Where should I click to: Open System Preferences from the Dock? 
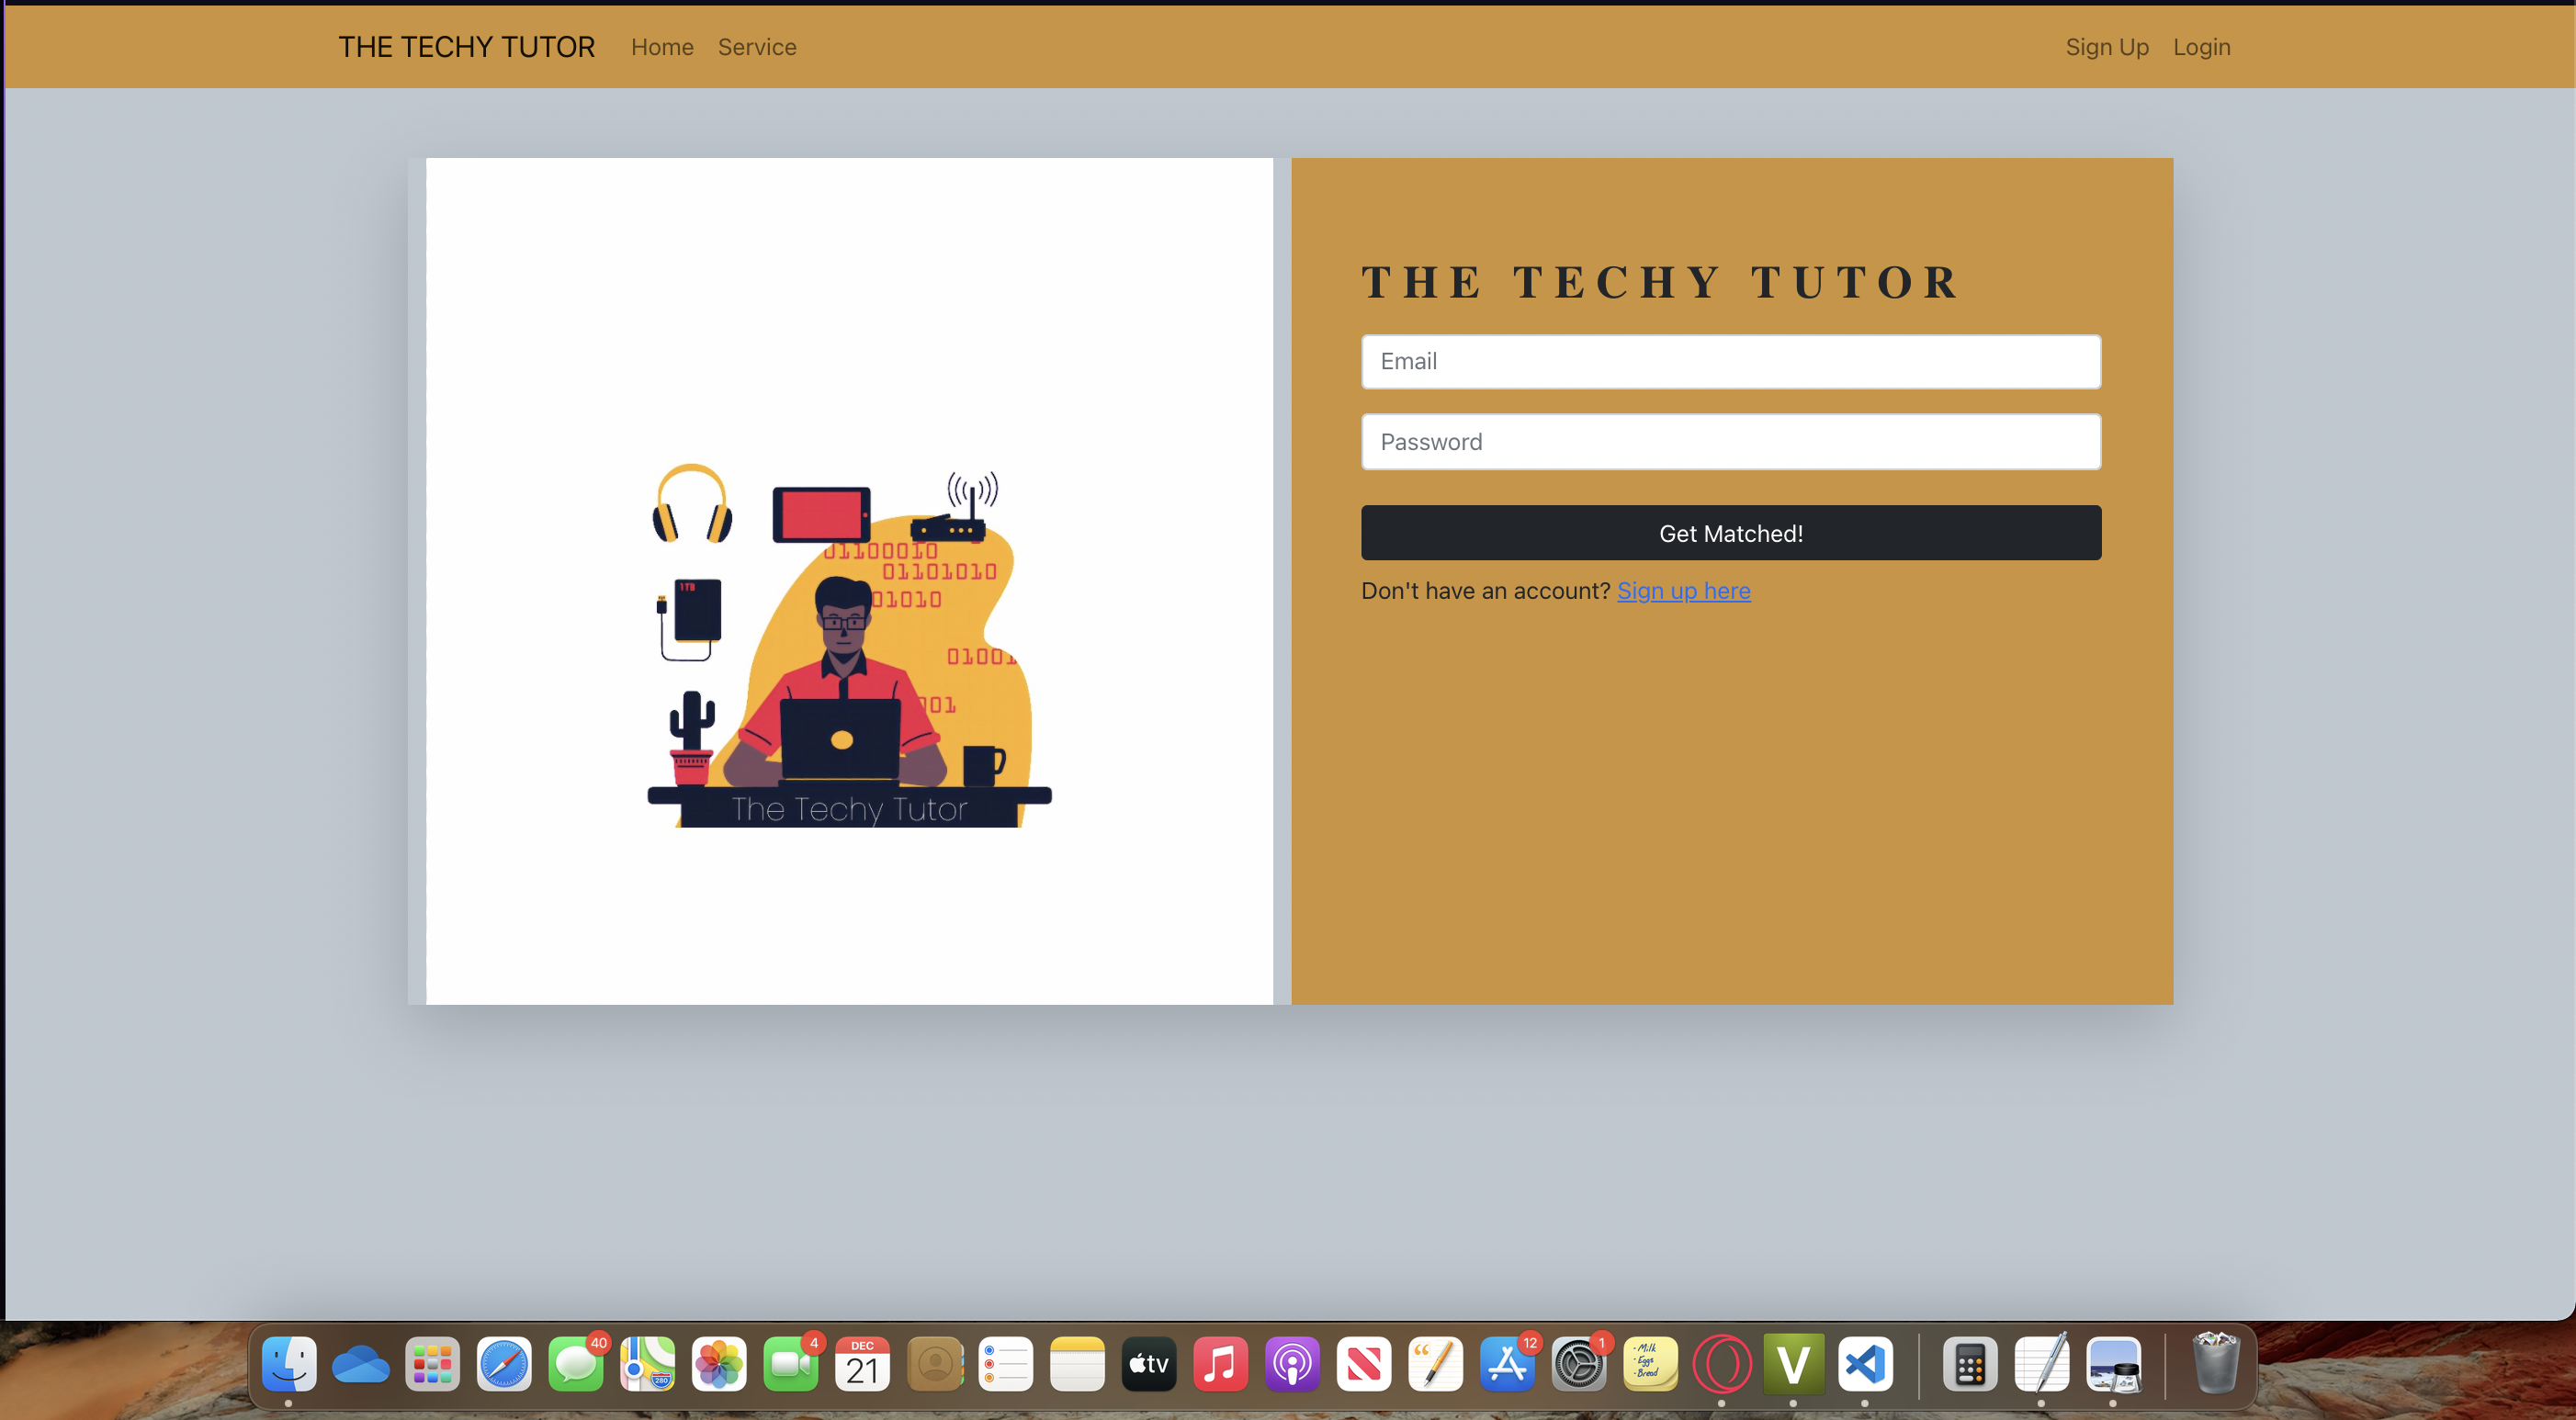click(x=1578, y=1364)
